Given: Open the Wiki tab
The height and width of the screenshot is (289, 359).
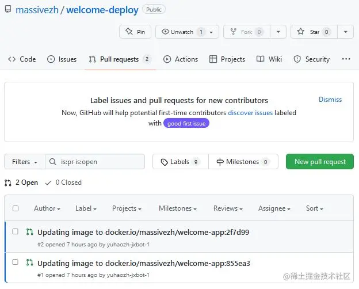Looking at the screenshot, I should 269,59.
